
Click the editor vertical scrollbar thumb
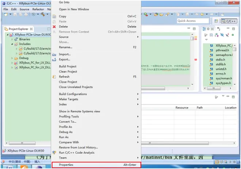pyautogui.click(x=192, y=39)
